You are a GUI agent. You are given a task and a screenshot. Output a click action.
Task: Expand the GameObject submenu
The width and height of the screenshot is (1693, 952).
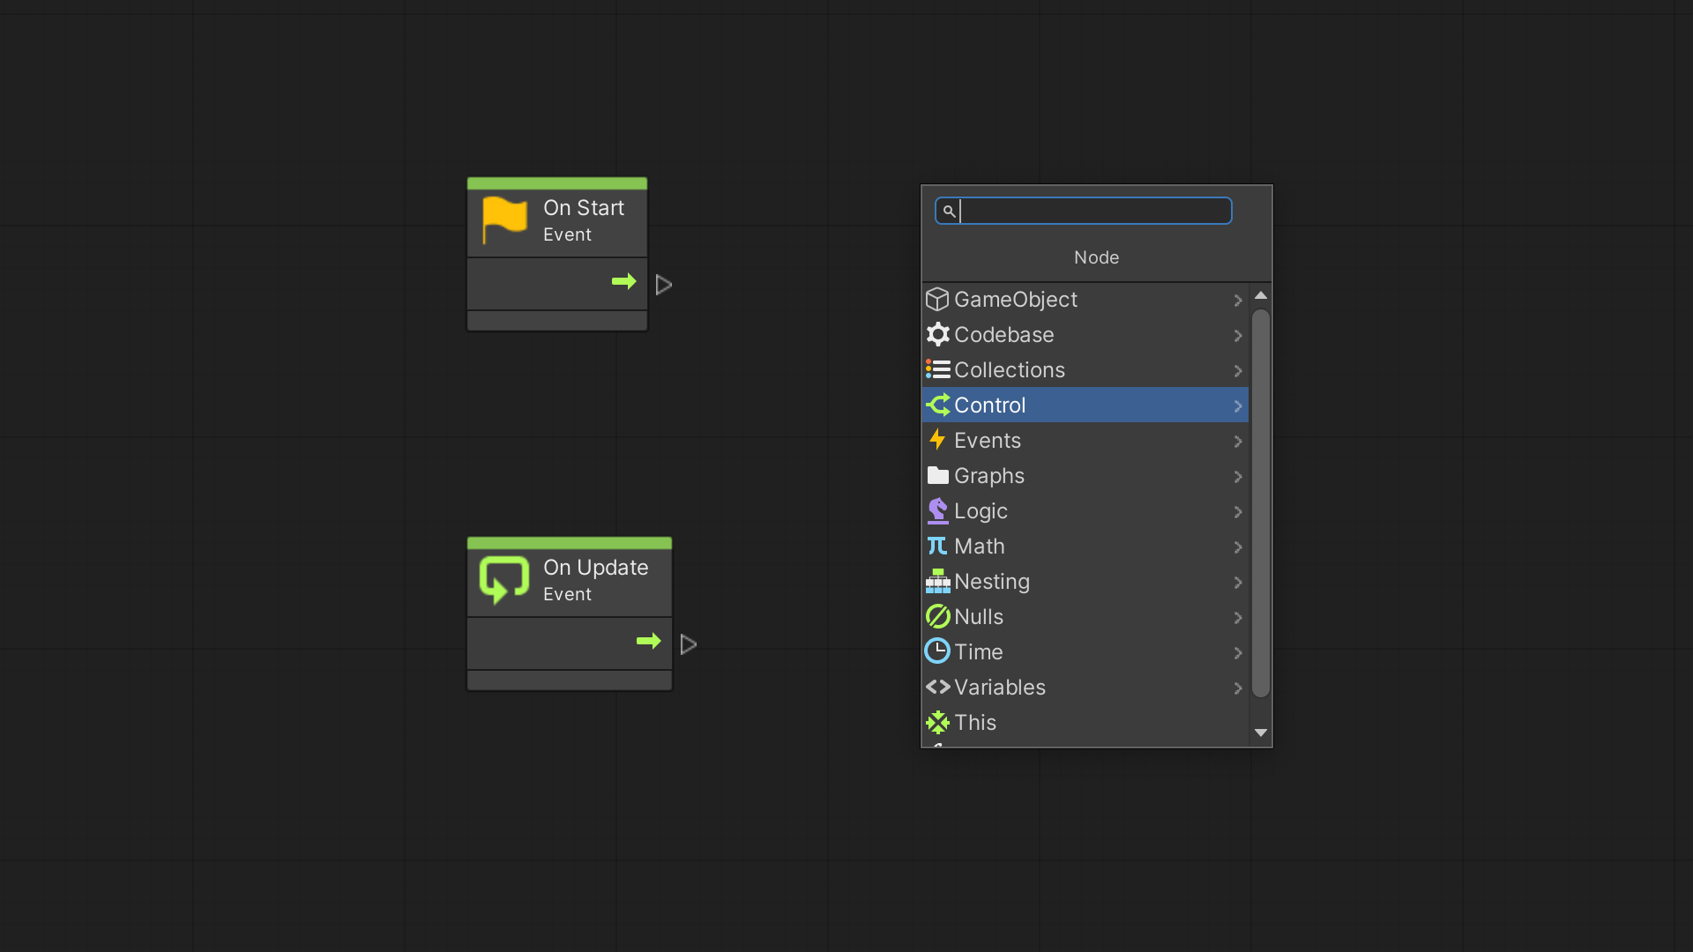point(1238,299)
